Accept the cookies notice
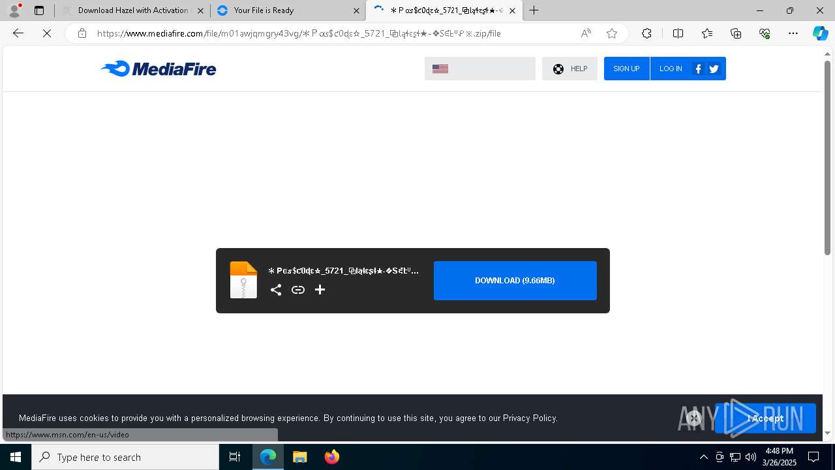Image resolution: width=835 pixels, height=470 pixels. [765, 418]
